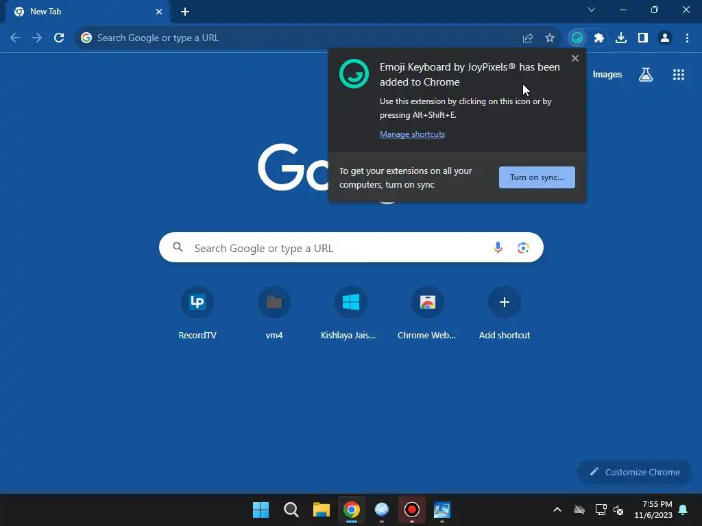The width and height of the screenshot is (702, 526).
Task: Click the cloud sync tray icon
Action: (x=579, y=510)
